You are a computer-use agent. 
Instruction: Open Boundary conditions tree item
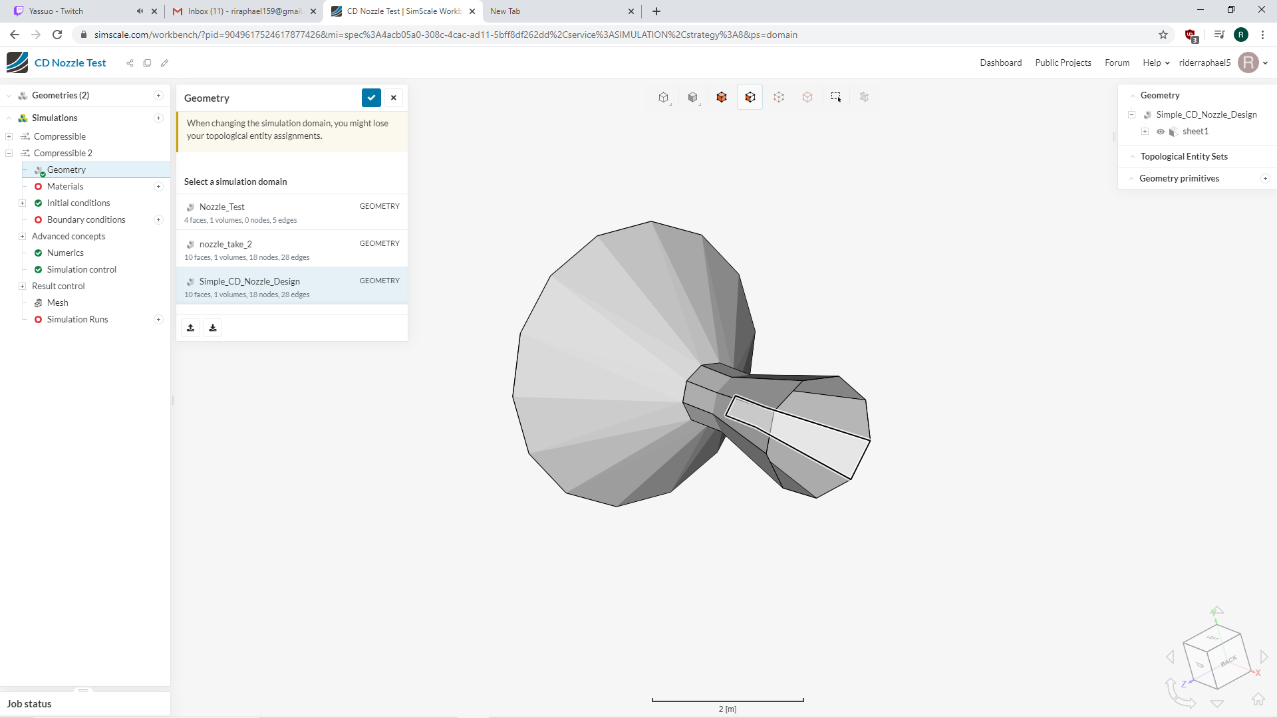[86, 220]
